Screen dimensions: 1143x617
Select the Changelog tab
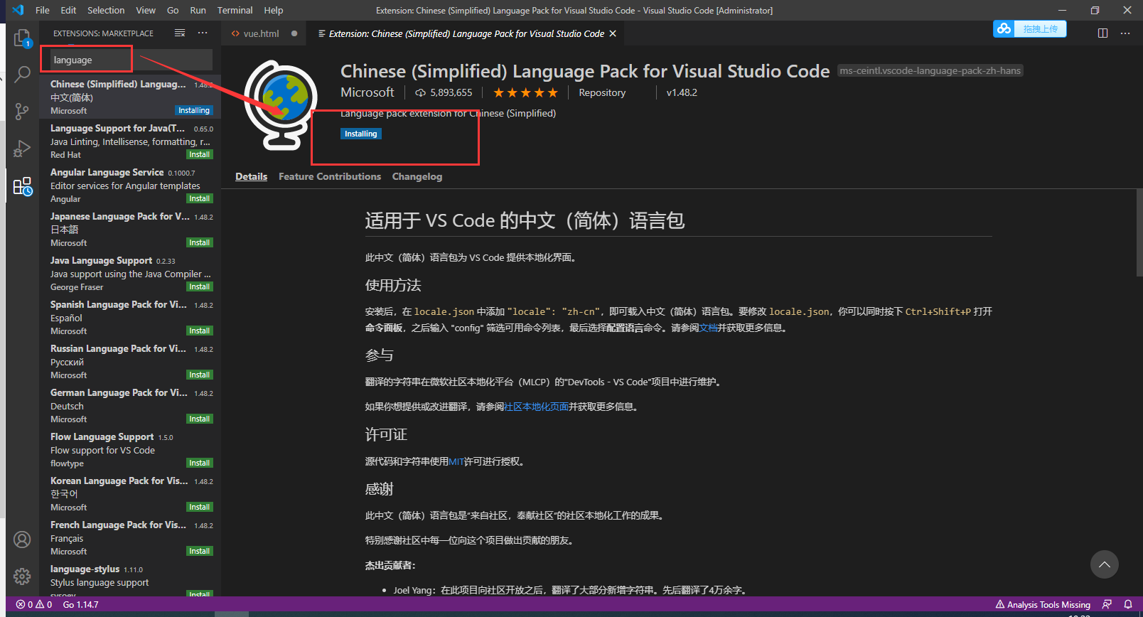pyautogui.click(x=417, y=176)
